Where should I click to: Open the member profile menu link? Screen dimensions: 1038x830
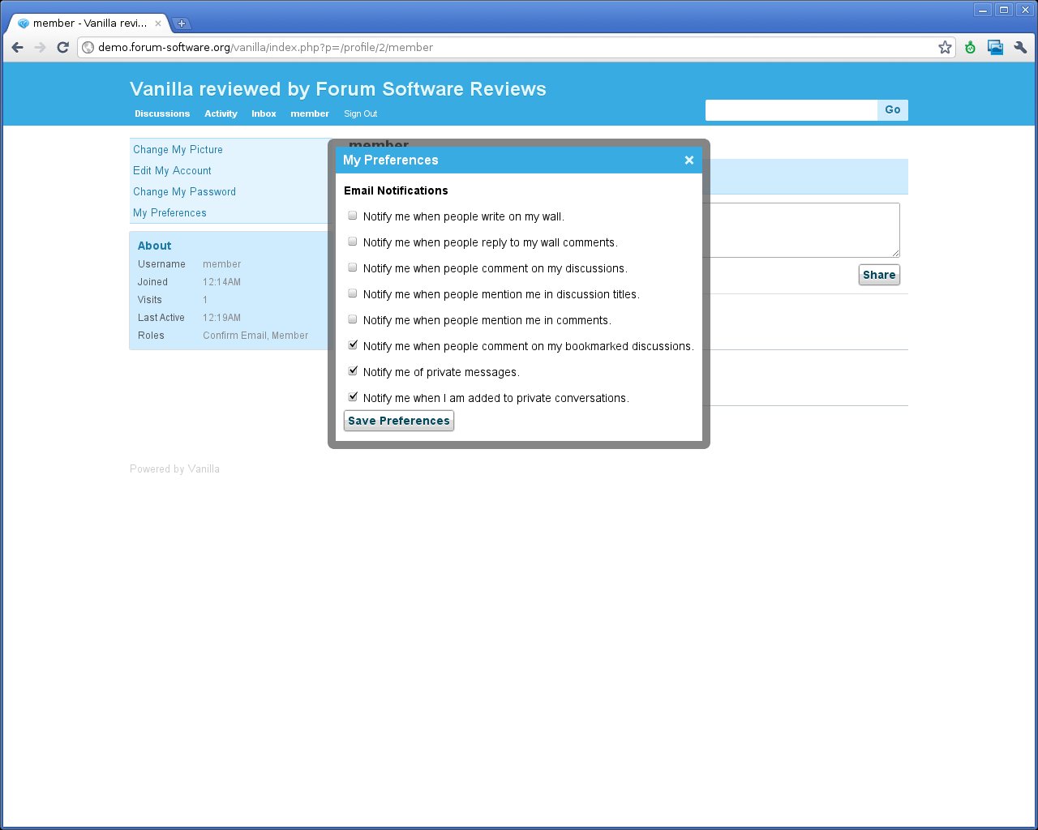(x=310, y=113)
